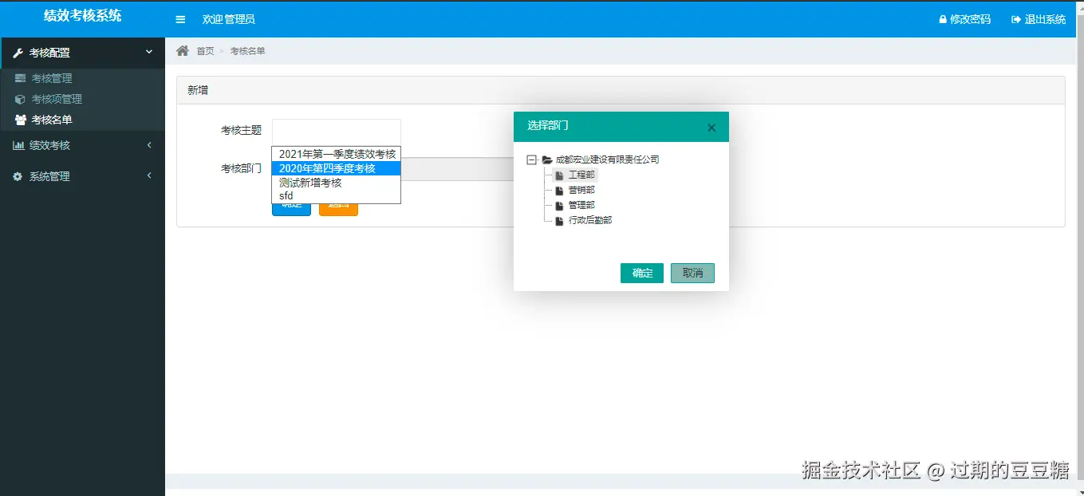Select 行政后勤部 in the department tree
The height and width of the screenshot is (496, 1084).
coord(590,220)
